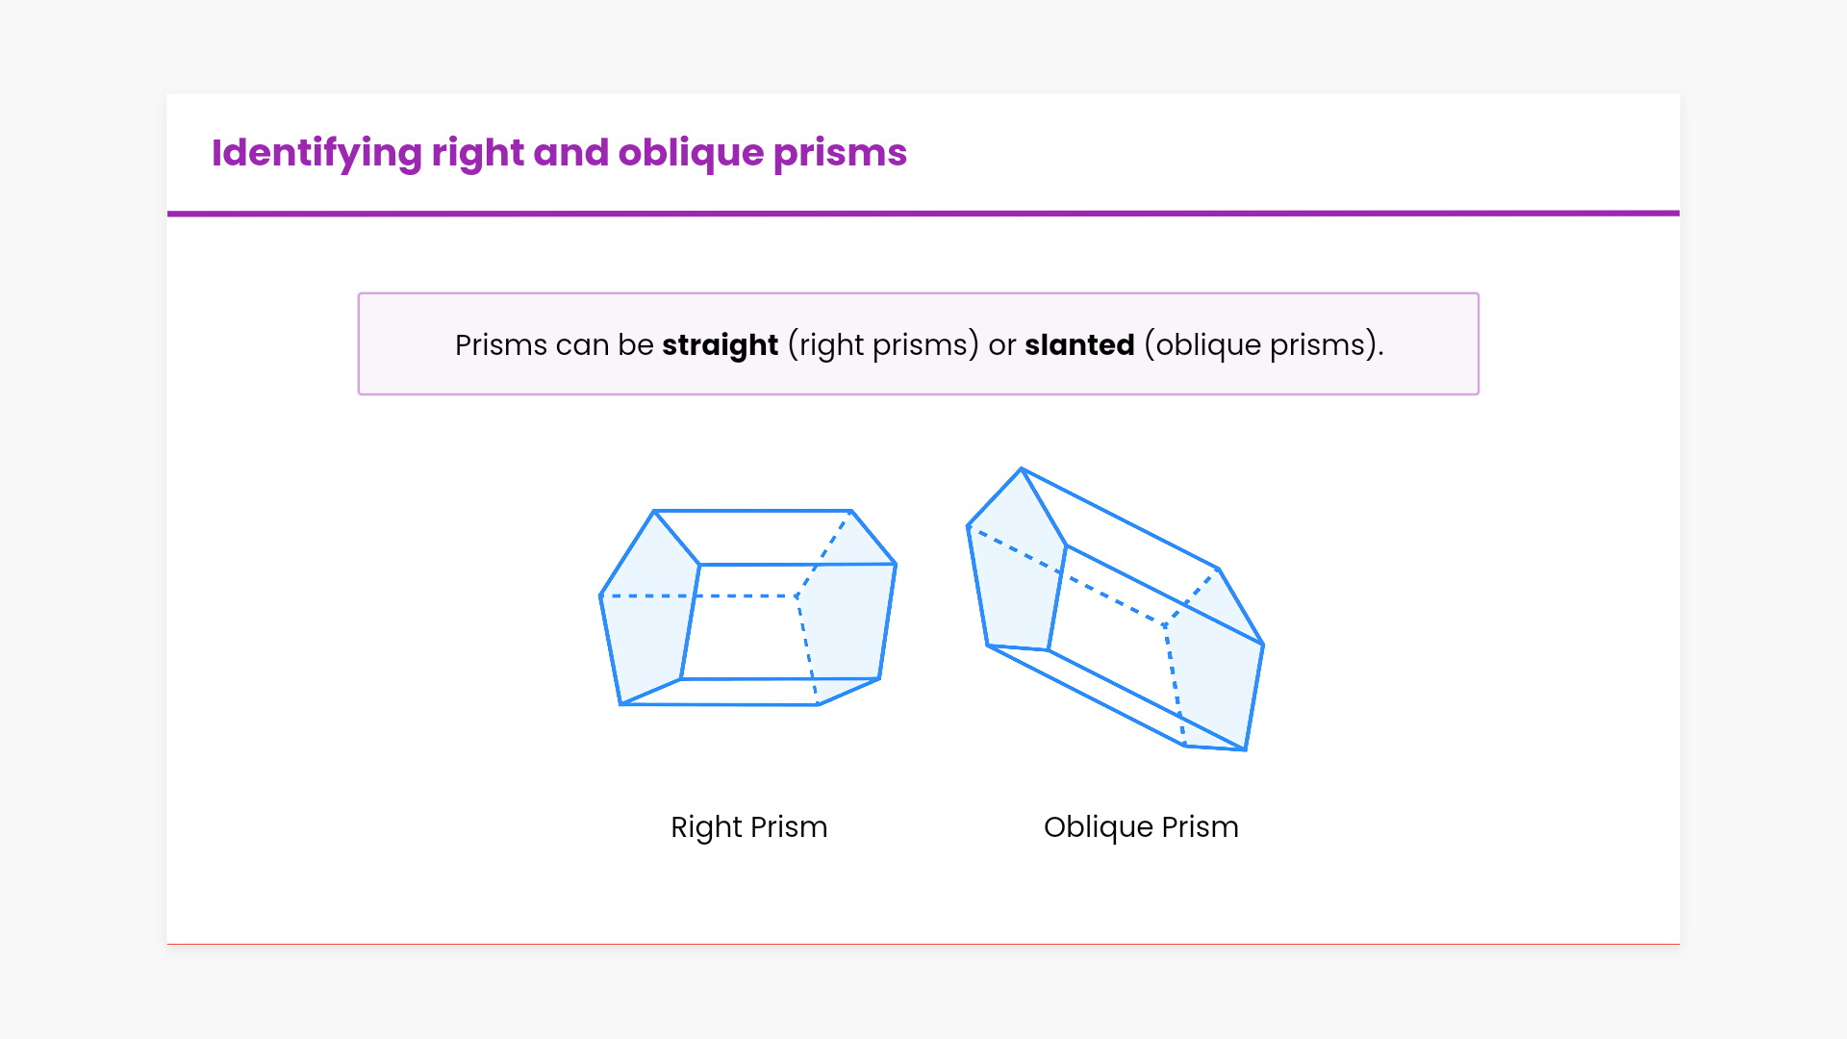Click the purple divider line under the title
The height and width of the screenshot is (1039, 1847).
tap(923, 214)
